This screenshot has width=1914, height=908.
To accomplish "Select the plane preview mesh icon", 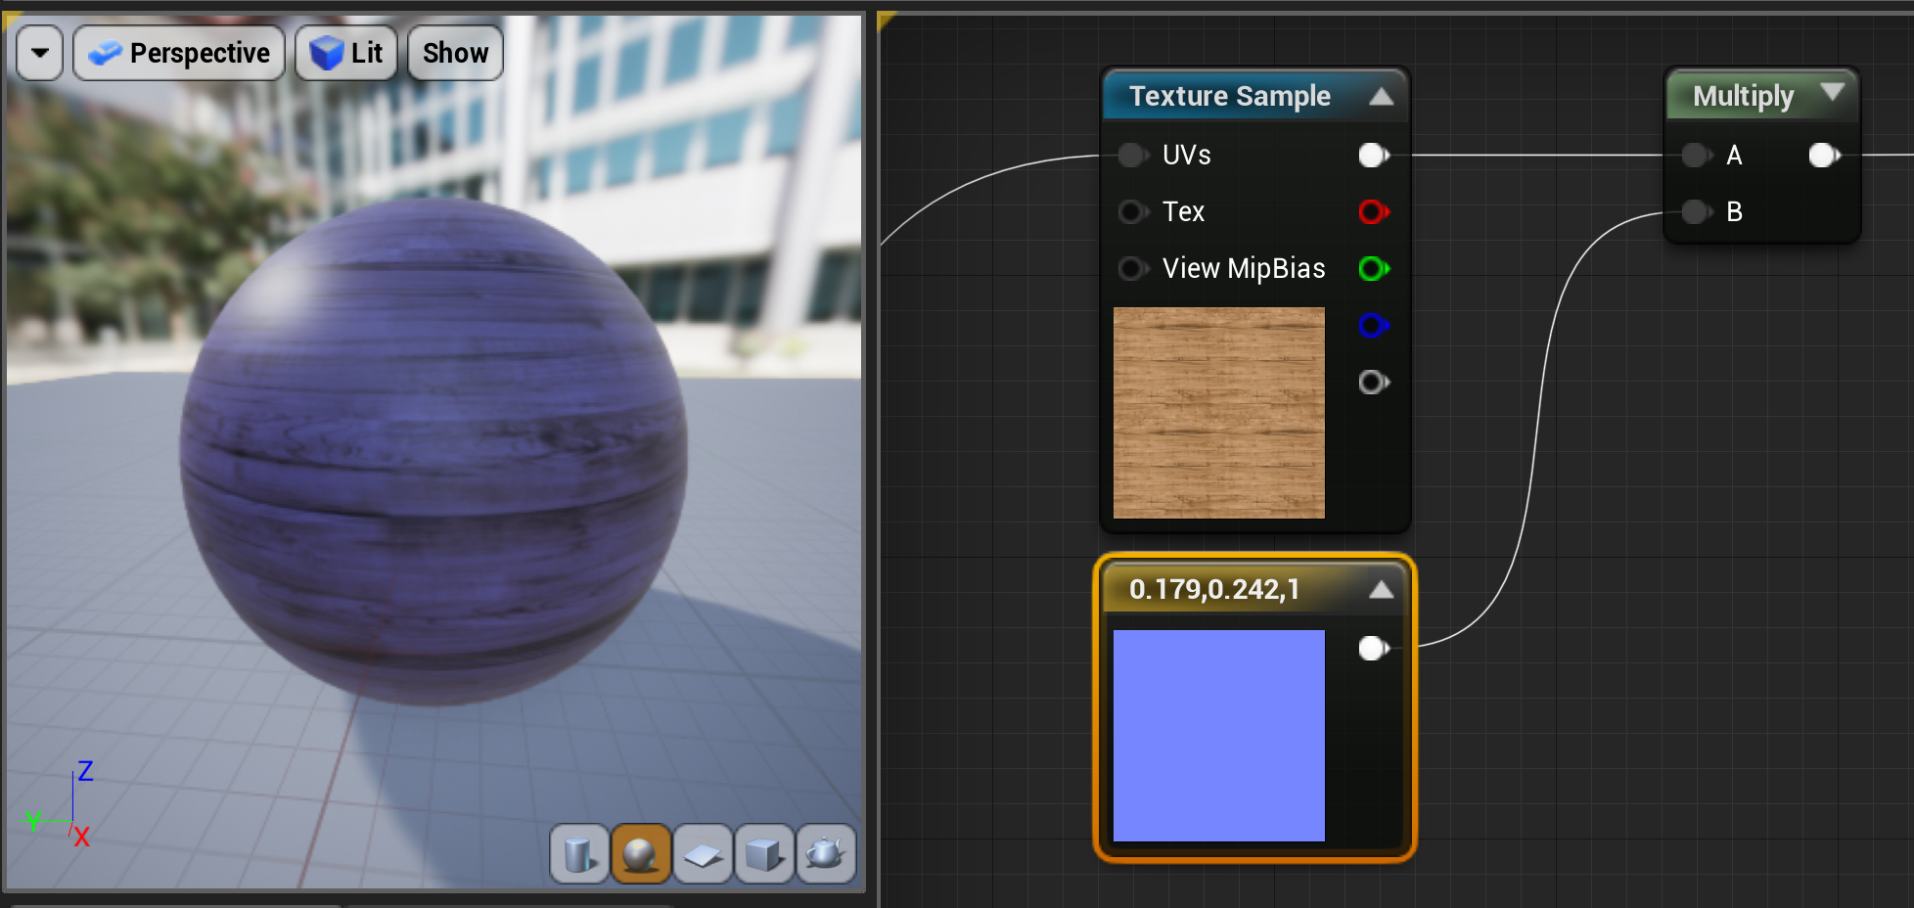I will [x=703, y=854].
